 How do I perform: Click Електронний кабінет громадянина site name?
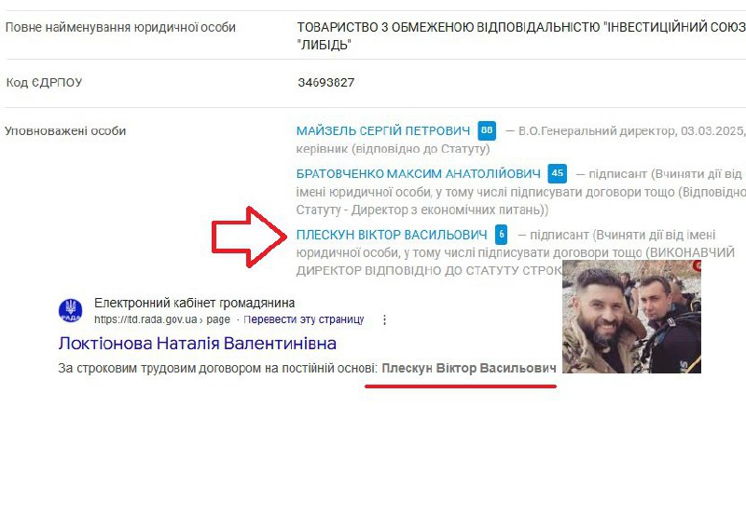(x=194, y=303)
